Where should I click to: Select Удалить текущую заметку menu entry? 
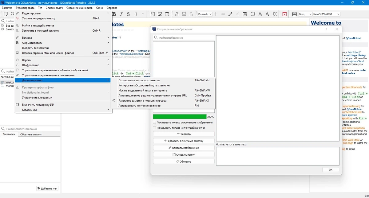coord(63,18)
